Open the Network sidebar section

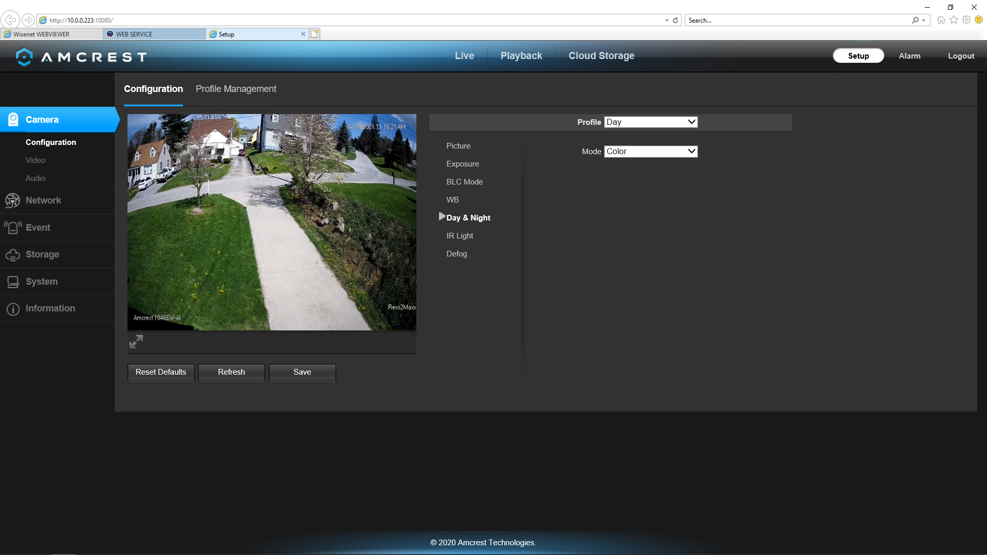57,200
